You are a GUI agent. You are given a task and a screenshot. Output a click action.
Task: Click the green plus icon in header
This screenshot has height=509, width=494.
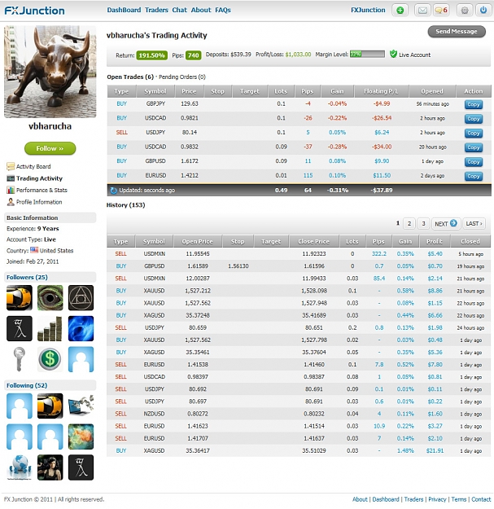click(x=400, y=11)
